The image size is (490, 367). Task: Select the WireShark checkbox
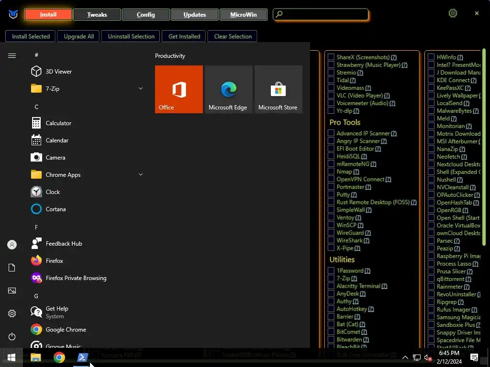coord(331,240)
